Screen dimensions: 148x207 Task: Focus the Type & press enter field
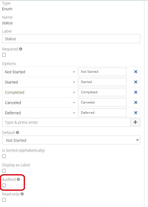(x=66, y=122)
